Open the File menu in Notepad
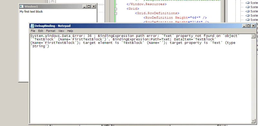Screen dimensions: 258x126 [33, 31]
